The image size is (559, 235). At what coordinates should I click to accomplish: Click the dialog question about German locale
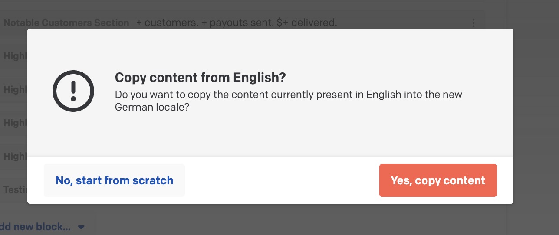(x=289, y=101)
